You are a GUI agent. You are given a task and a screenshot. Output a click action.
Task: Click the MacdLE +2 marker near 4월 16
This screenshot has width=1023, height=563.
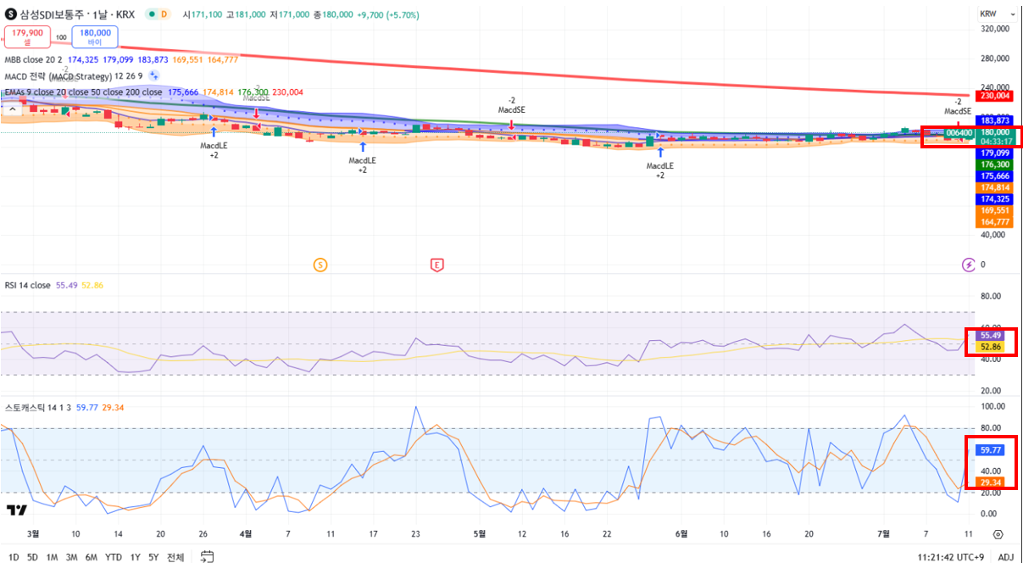pyautogui.click(x=362, y=160)
